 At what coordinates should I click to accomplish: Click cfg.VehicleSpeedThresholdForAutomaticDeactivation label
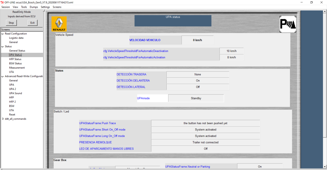point(136,51)
